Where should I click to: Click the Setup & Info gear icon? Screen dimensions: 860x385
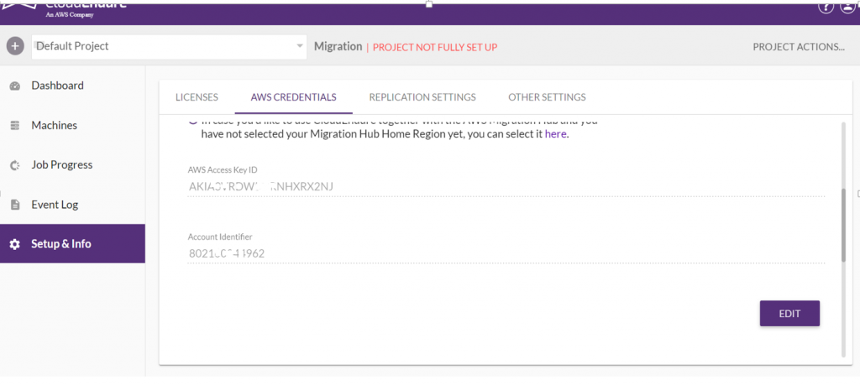pos(15,244)
